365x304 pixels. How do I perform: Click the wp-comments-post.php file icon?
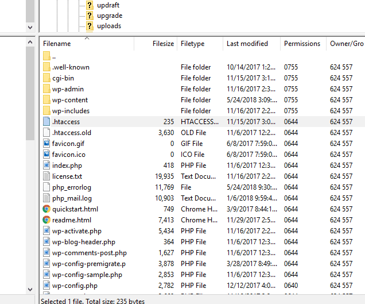coord(46,253)
